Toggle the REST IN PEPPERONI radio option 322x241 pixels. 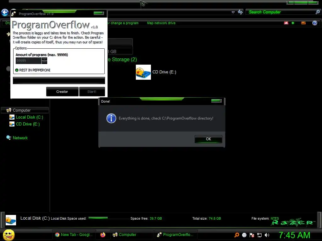pos(33,70)
